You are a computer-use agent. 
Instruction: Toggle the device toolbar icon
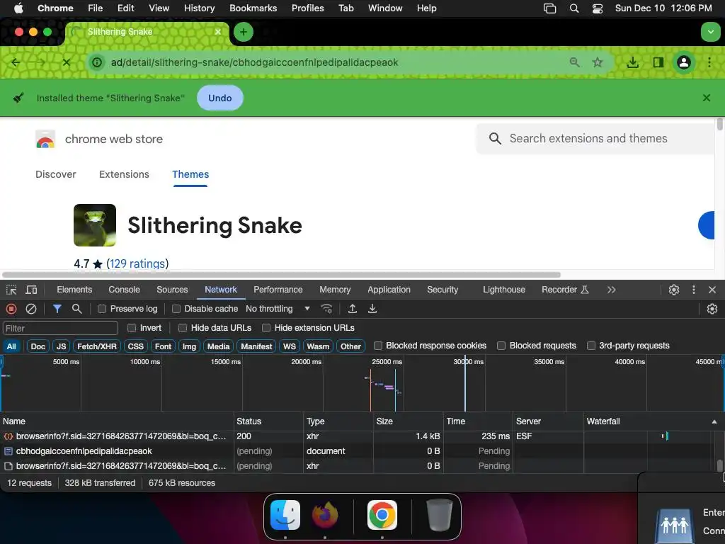tap(31, 290)
